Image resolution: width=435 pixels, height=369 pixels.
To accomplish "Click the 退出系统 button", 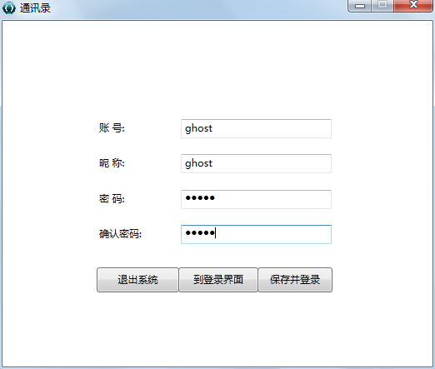I will click(137, 280).
